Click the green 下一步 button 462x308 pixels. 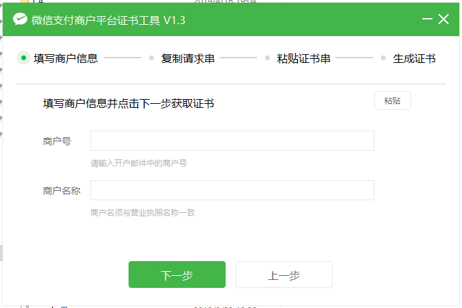[177, 275]
